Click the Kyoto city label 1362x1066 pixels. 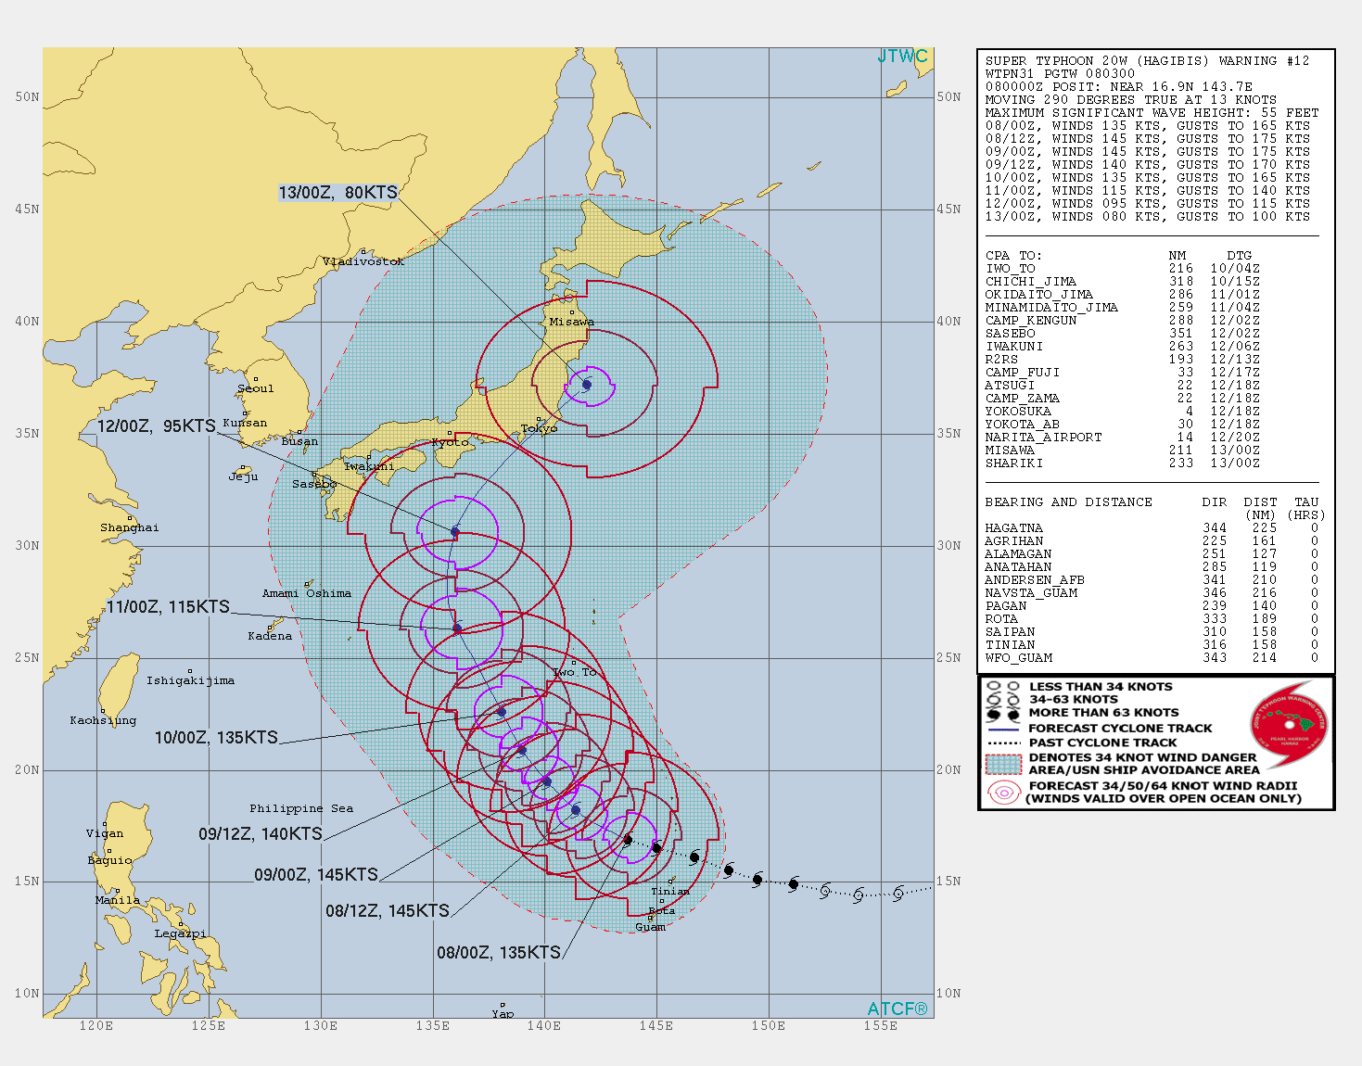click(x=451, y=442)
